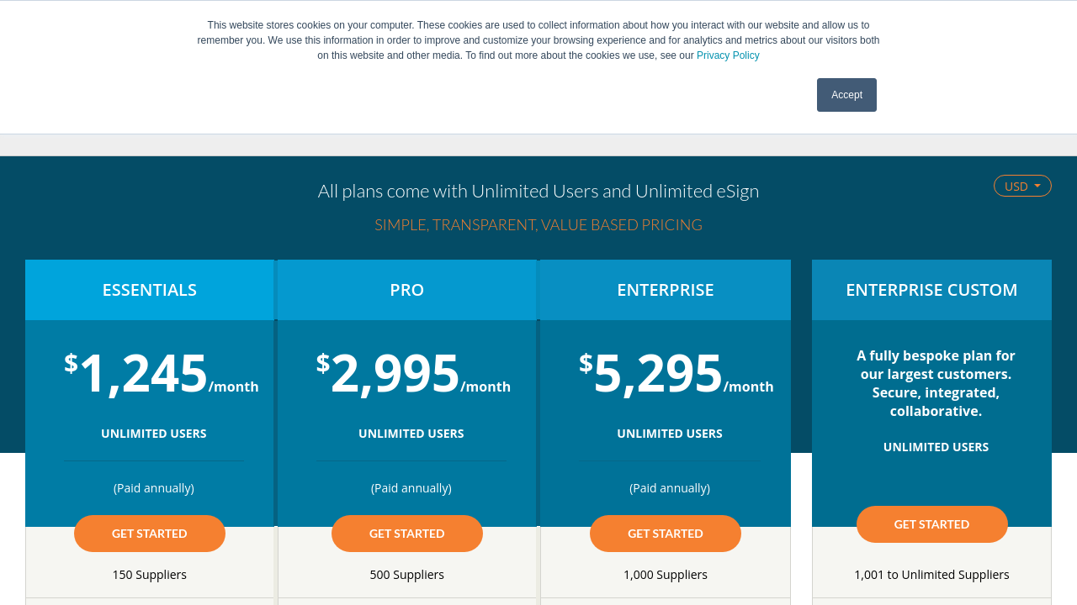Click the 150 Suppliers feature row
The image size is (1077, 605).
pos(150,575)
